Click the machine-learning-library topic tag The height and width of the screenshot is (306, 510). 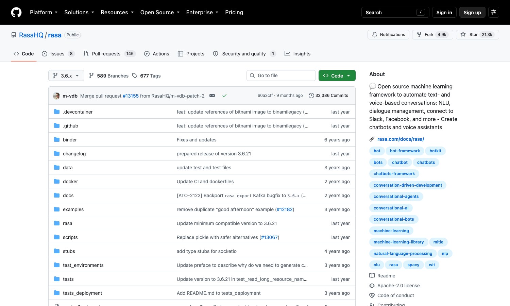pos(398,242)
